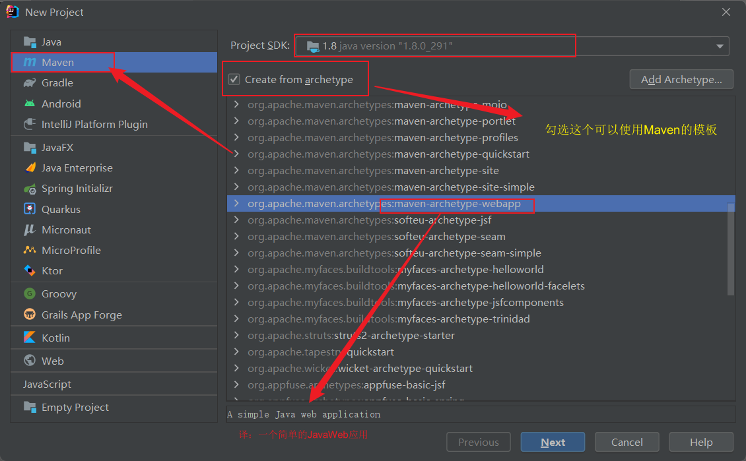Choose Spring Initializr project type label
Image resolution: width=746 pixels, height=461 pixels.
click(x=77, y=189)
